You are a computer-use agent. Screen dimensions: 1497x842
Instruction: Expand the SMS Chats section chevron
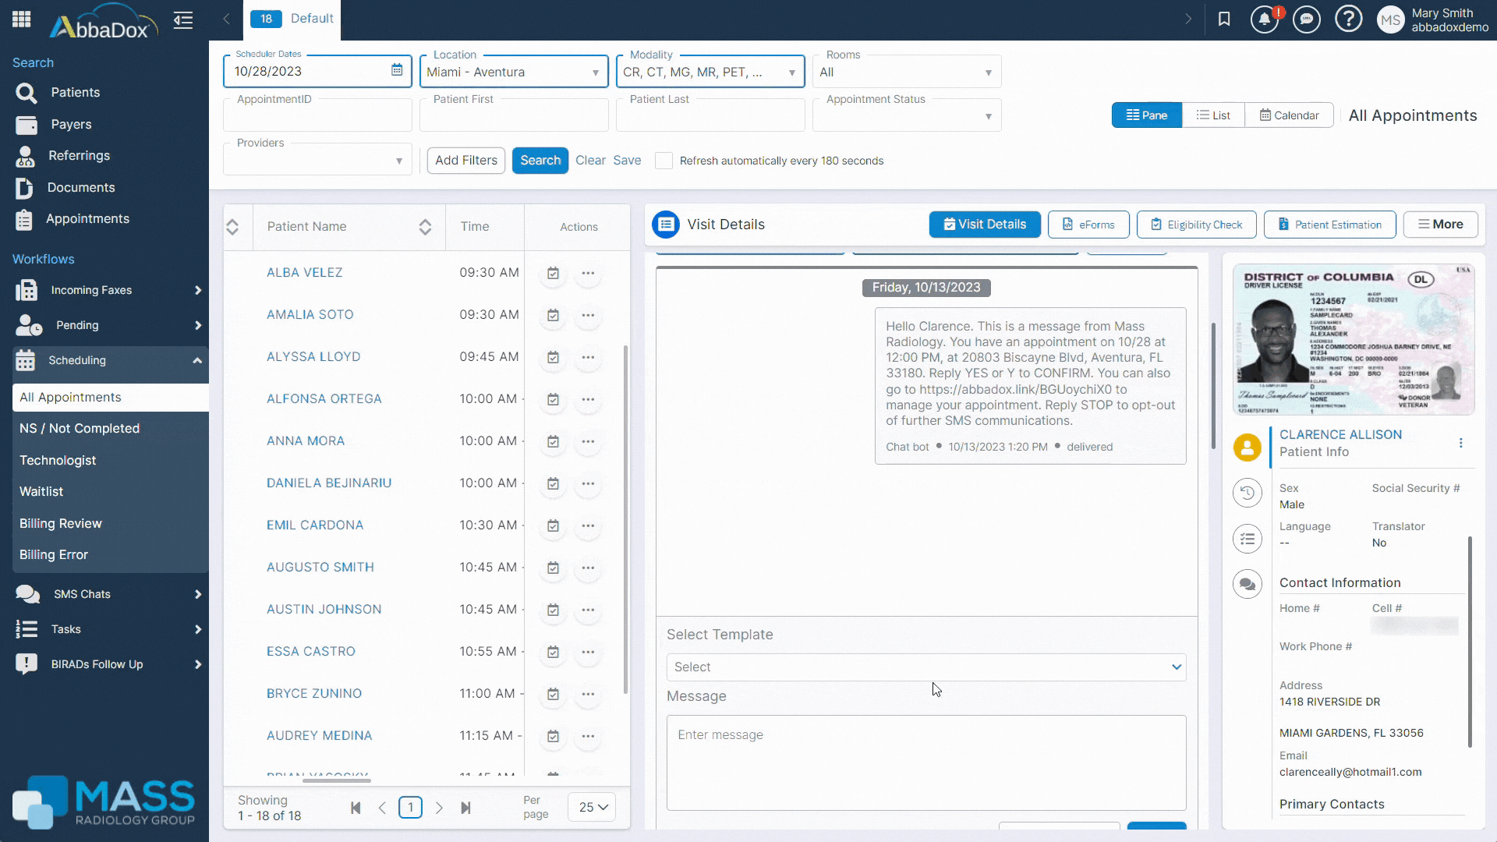[197, 594]
